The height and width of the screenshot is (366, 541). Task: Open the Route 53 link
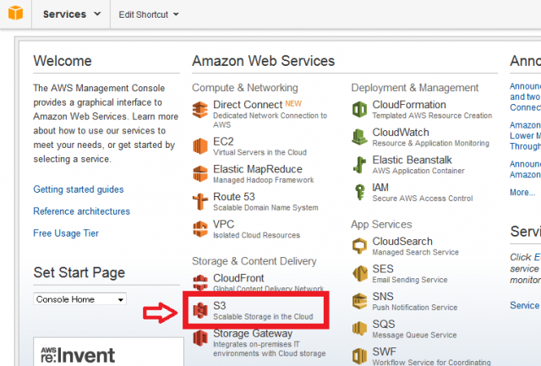[x=234, y=197]
